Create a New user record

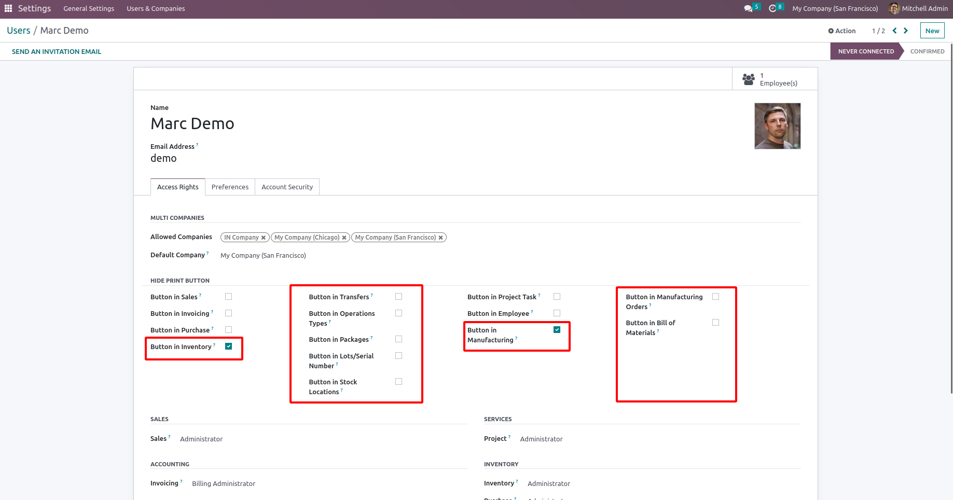(x=932, y=31)
